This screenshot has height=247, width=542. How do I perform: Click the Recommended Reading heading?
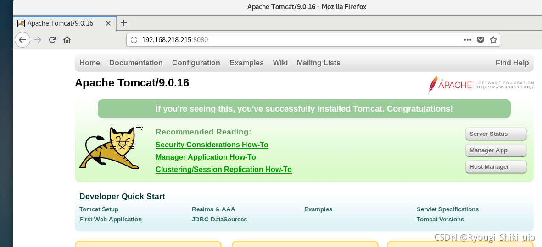(x=203, y=132)
